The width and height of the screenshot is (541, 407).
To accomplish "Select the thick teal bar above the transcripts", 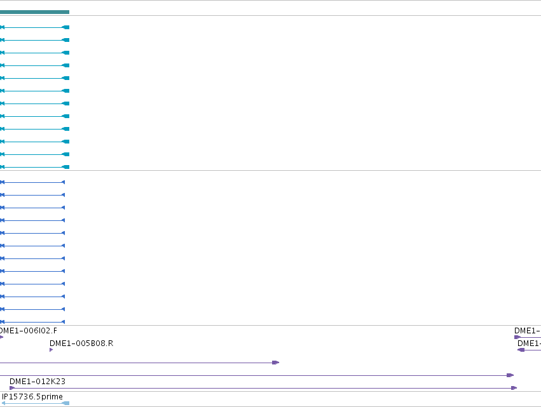I will tap(34, 12).
